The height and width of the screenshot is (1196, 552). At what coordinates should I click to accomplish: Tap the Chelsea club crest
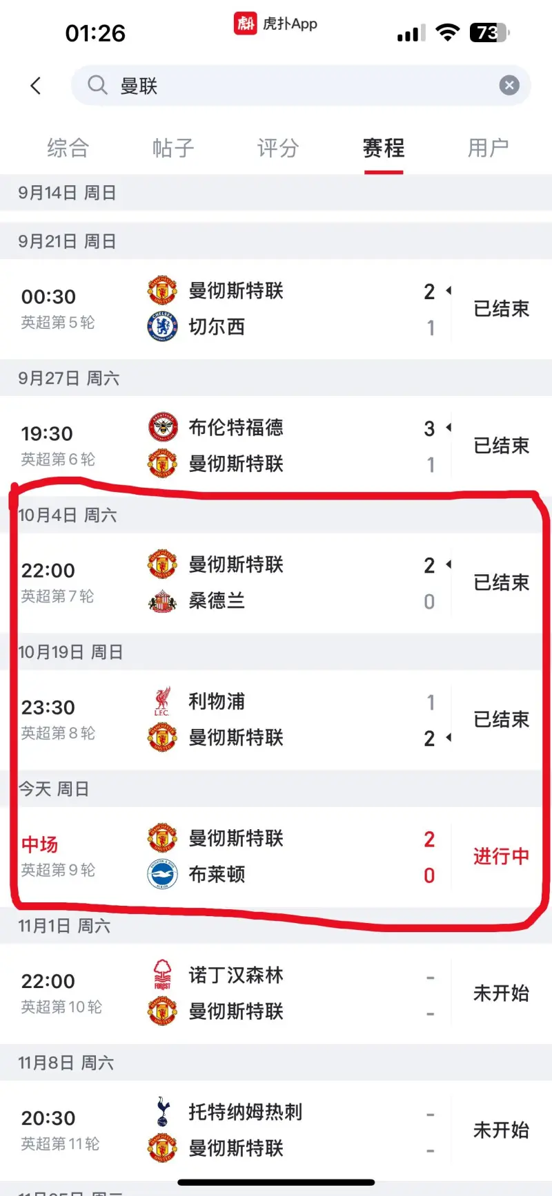point(163,326)
